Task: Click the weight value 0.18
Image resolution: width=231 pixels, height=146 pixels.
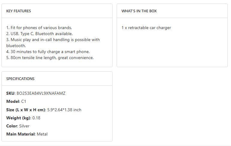Action: click(36, 118)
